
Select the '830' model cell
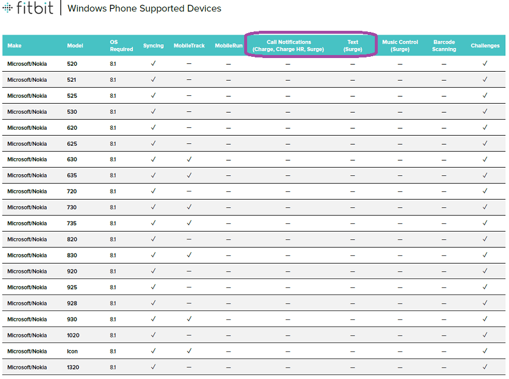[72, 255]
